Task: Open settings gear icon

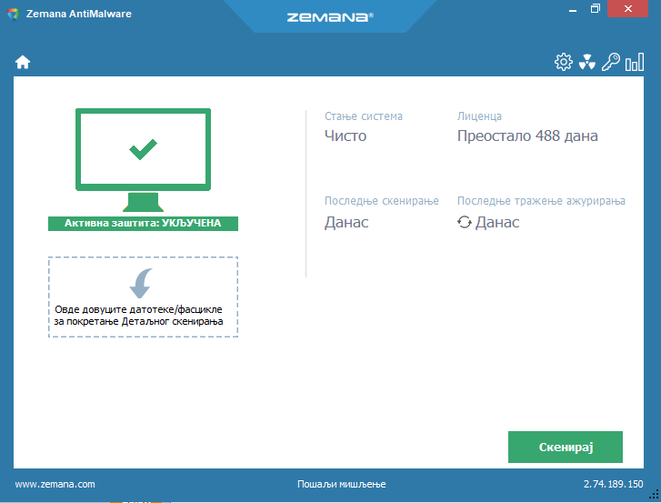Action: coord(563,63)
